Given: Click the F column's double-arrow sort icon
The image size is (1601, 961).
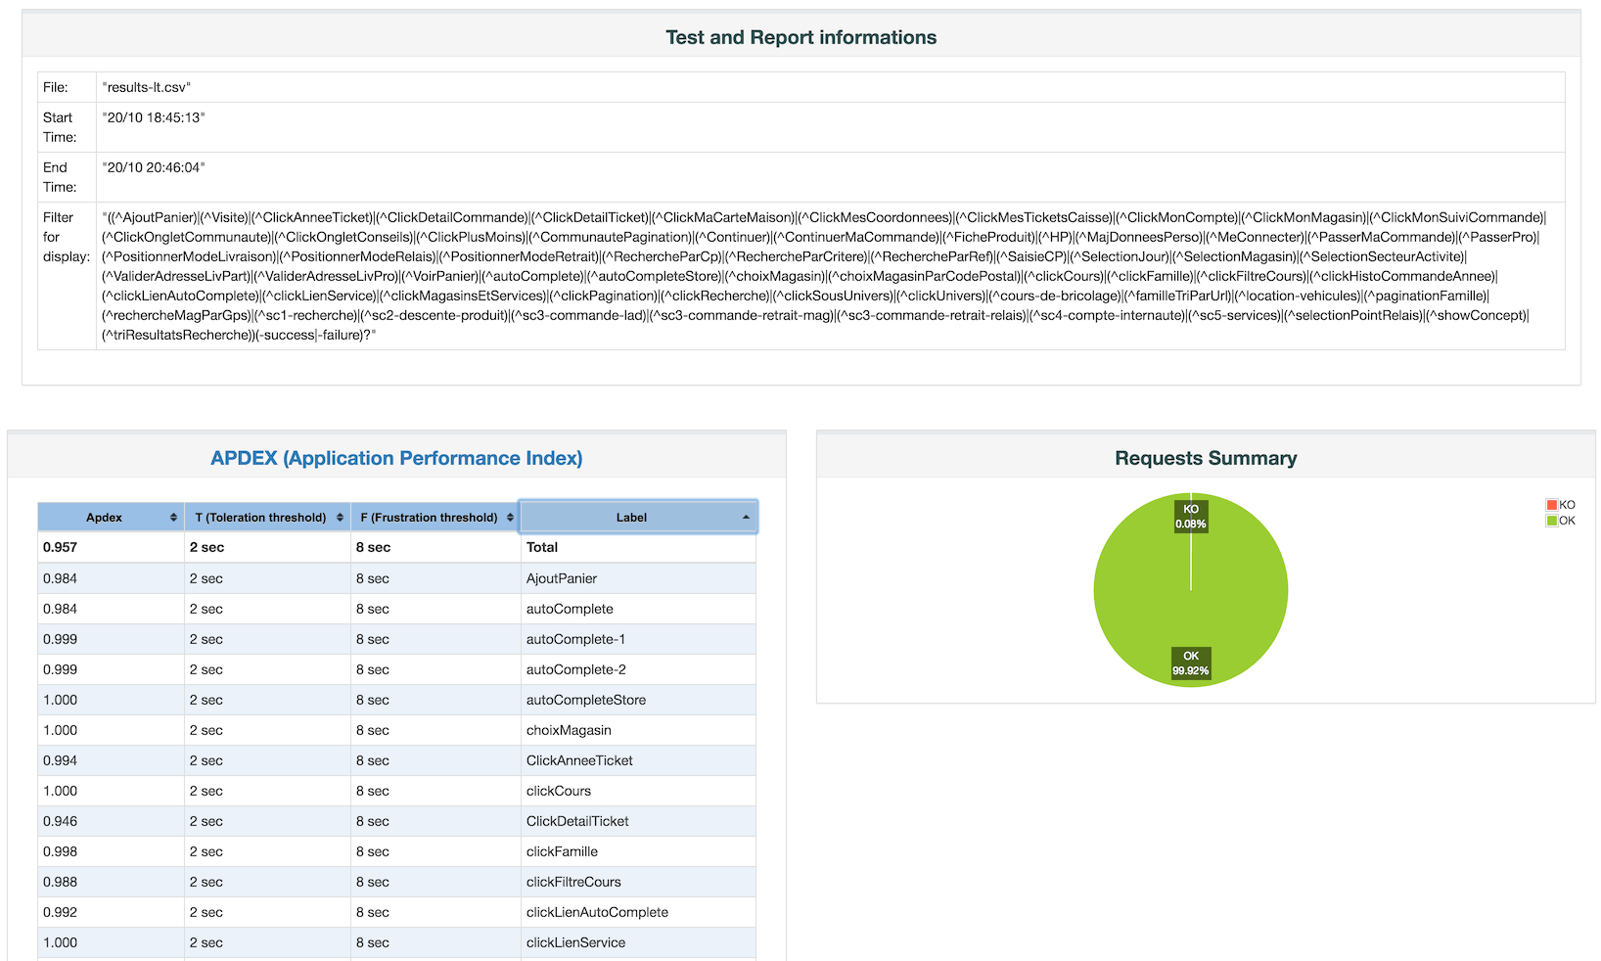Looking at the screenshot, I should pos(509,517).
